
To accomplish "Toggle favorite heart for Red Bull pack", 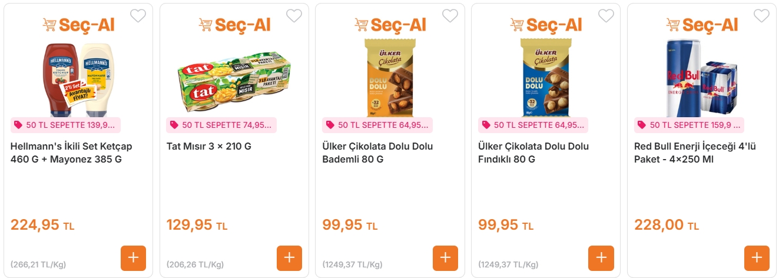I will click(x=761, y=16).
